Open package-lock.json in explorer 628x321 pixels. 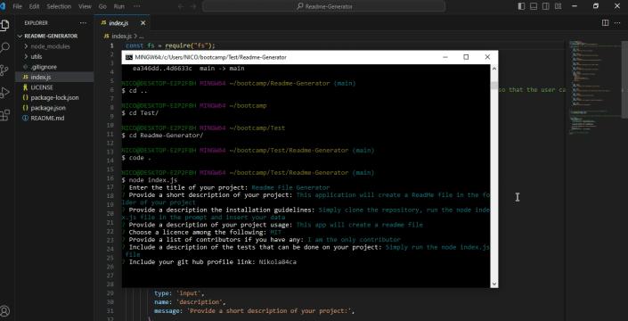(54, 97)
